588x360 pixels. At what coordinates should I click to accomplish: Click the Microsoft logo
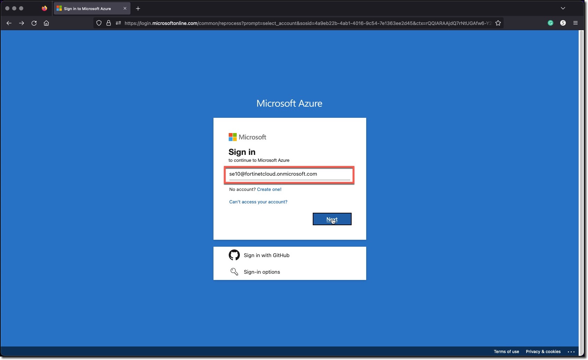point(247,137)
